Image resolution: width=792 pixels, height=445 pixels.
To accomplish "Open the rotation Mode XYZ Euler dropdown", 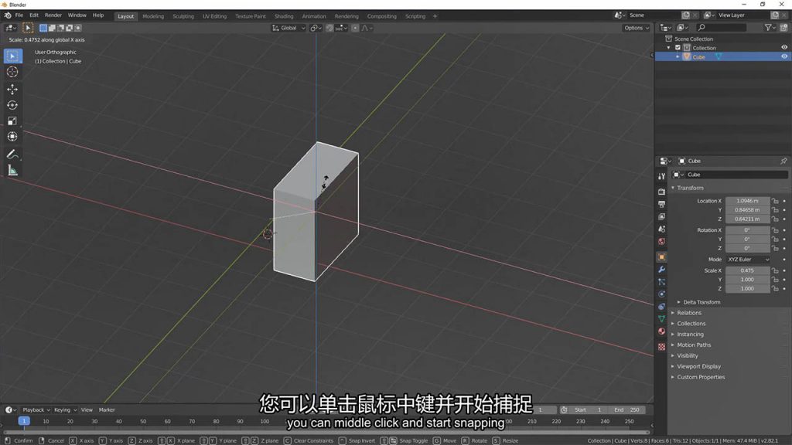I will 749,260.
